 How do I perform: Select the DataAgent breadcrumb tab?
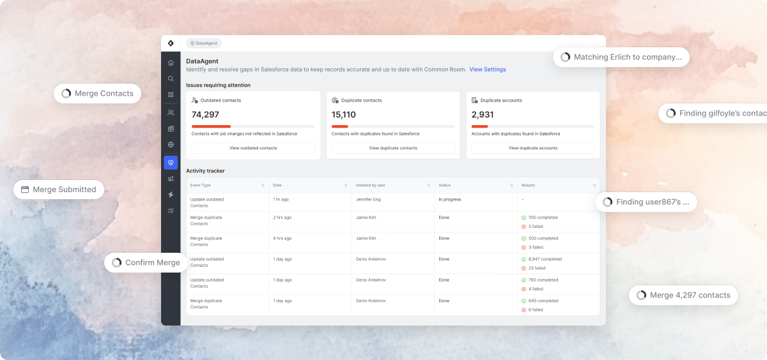(x=204, y=43)
